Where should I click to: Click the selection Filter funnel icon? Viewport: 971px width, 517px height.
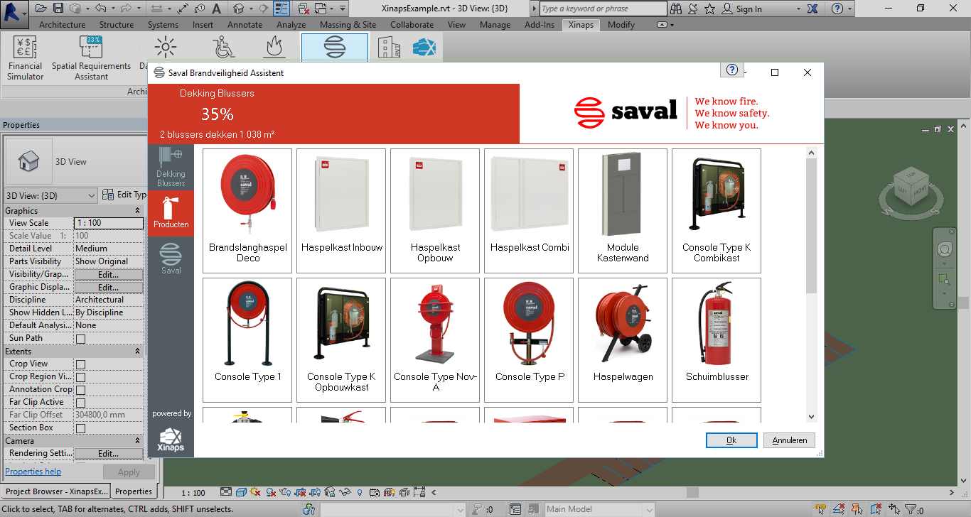click(x=911, y=509)
